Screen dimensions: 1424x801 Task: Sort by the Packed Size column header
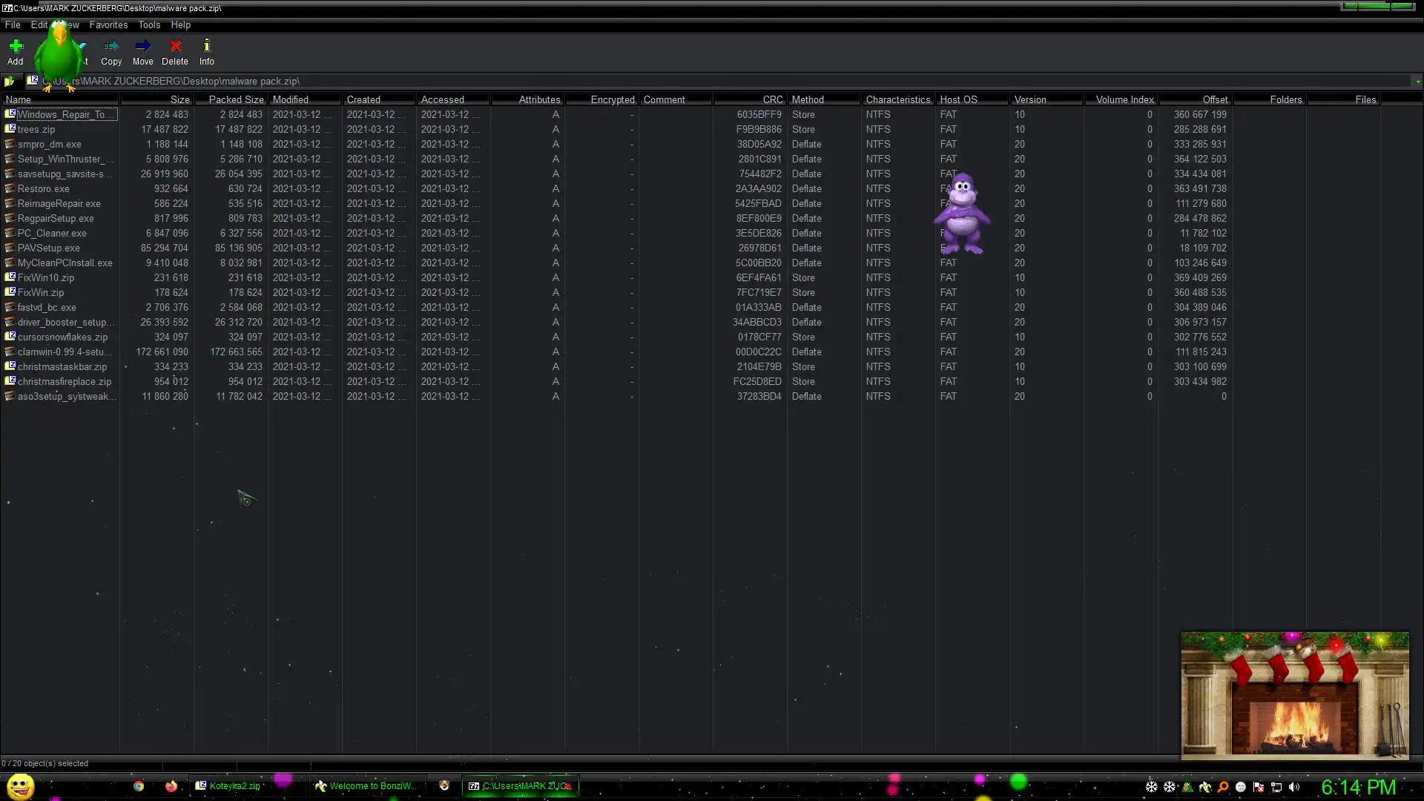point(235,99)
